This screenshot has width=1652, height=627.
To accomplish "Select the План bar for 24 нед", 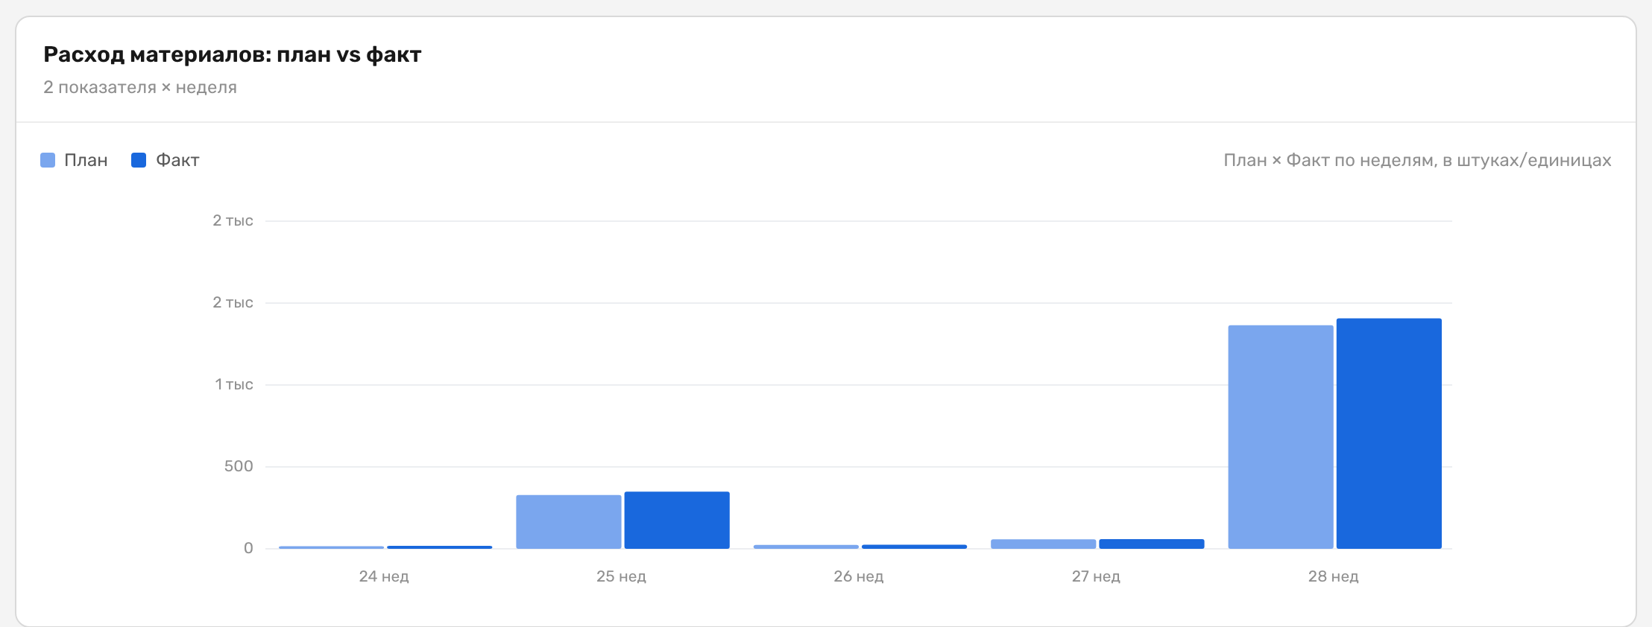I will 332,547.
